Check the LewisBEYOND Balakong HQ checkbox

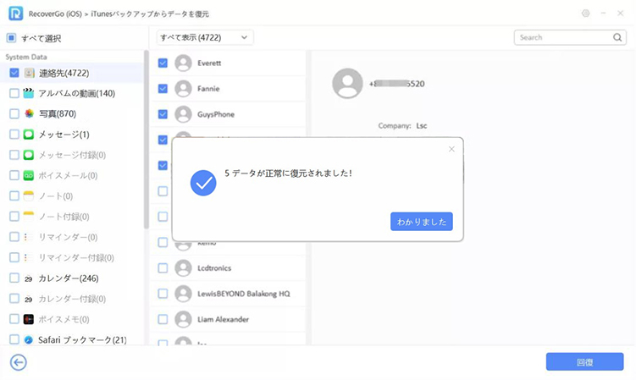tap(163, 294)
